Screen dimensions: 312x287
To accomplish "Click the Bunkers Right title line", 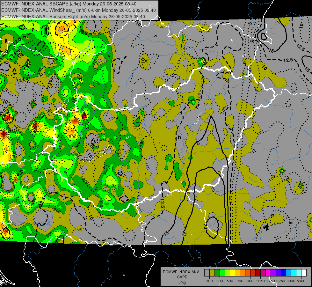I will pyautogui.click(x=73, y=17).
